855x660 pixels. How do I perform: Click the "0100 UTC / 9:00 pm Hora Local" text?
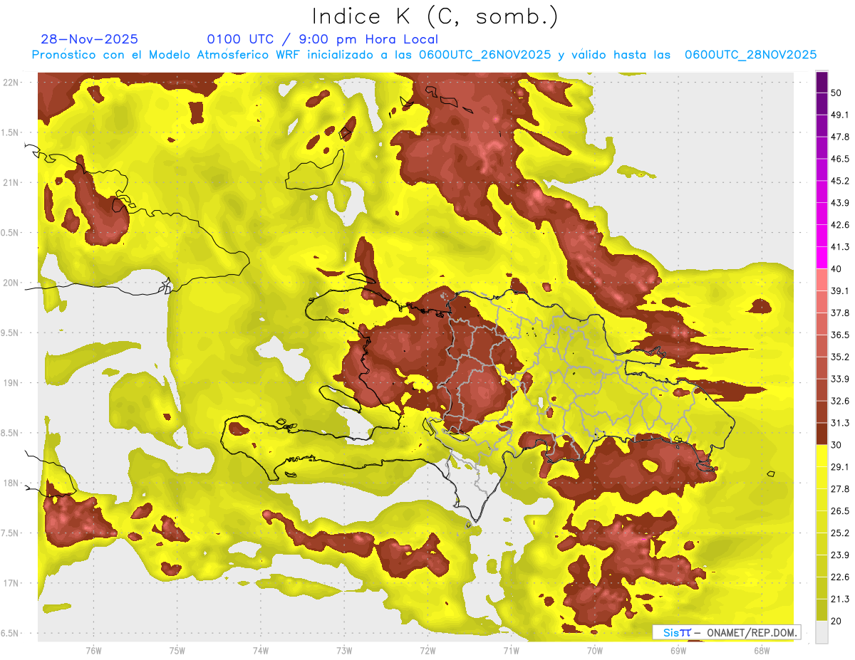pyautogui.click(x=323, y=39)
